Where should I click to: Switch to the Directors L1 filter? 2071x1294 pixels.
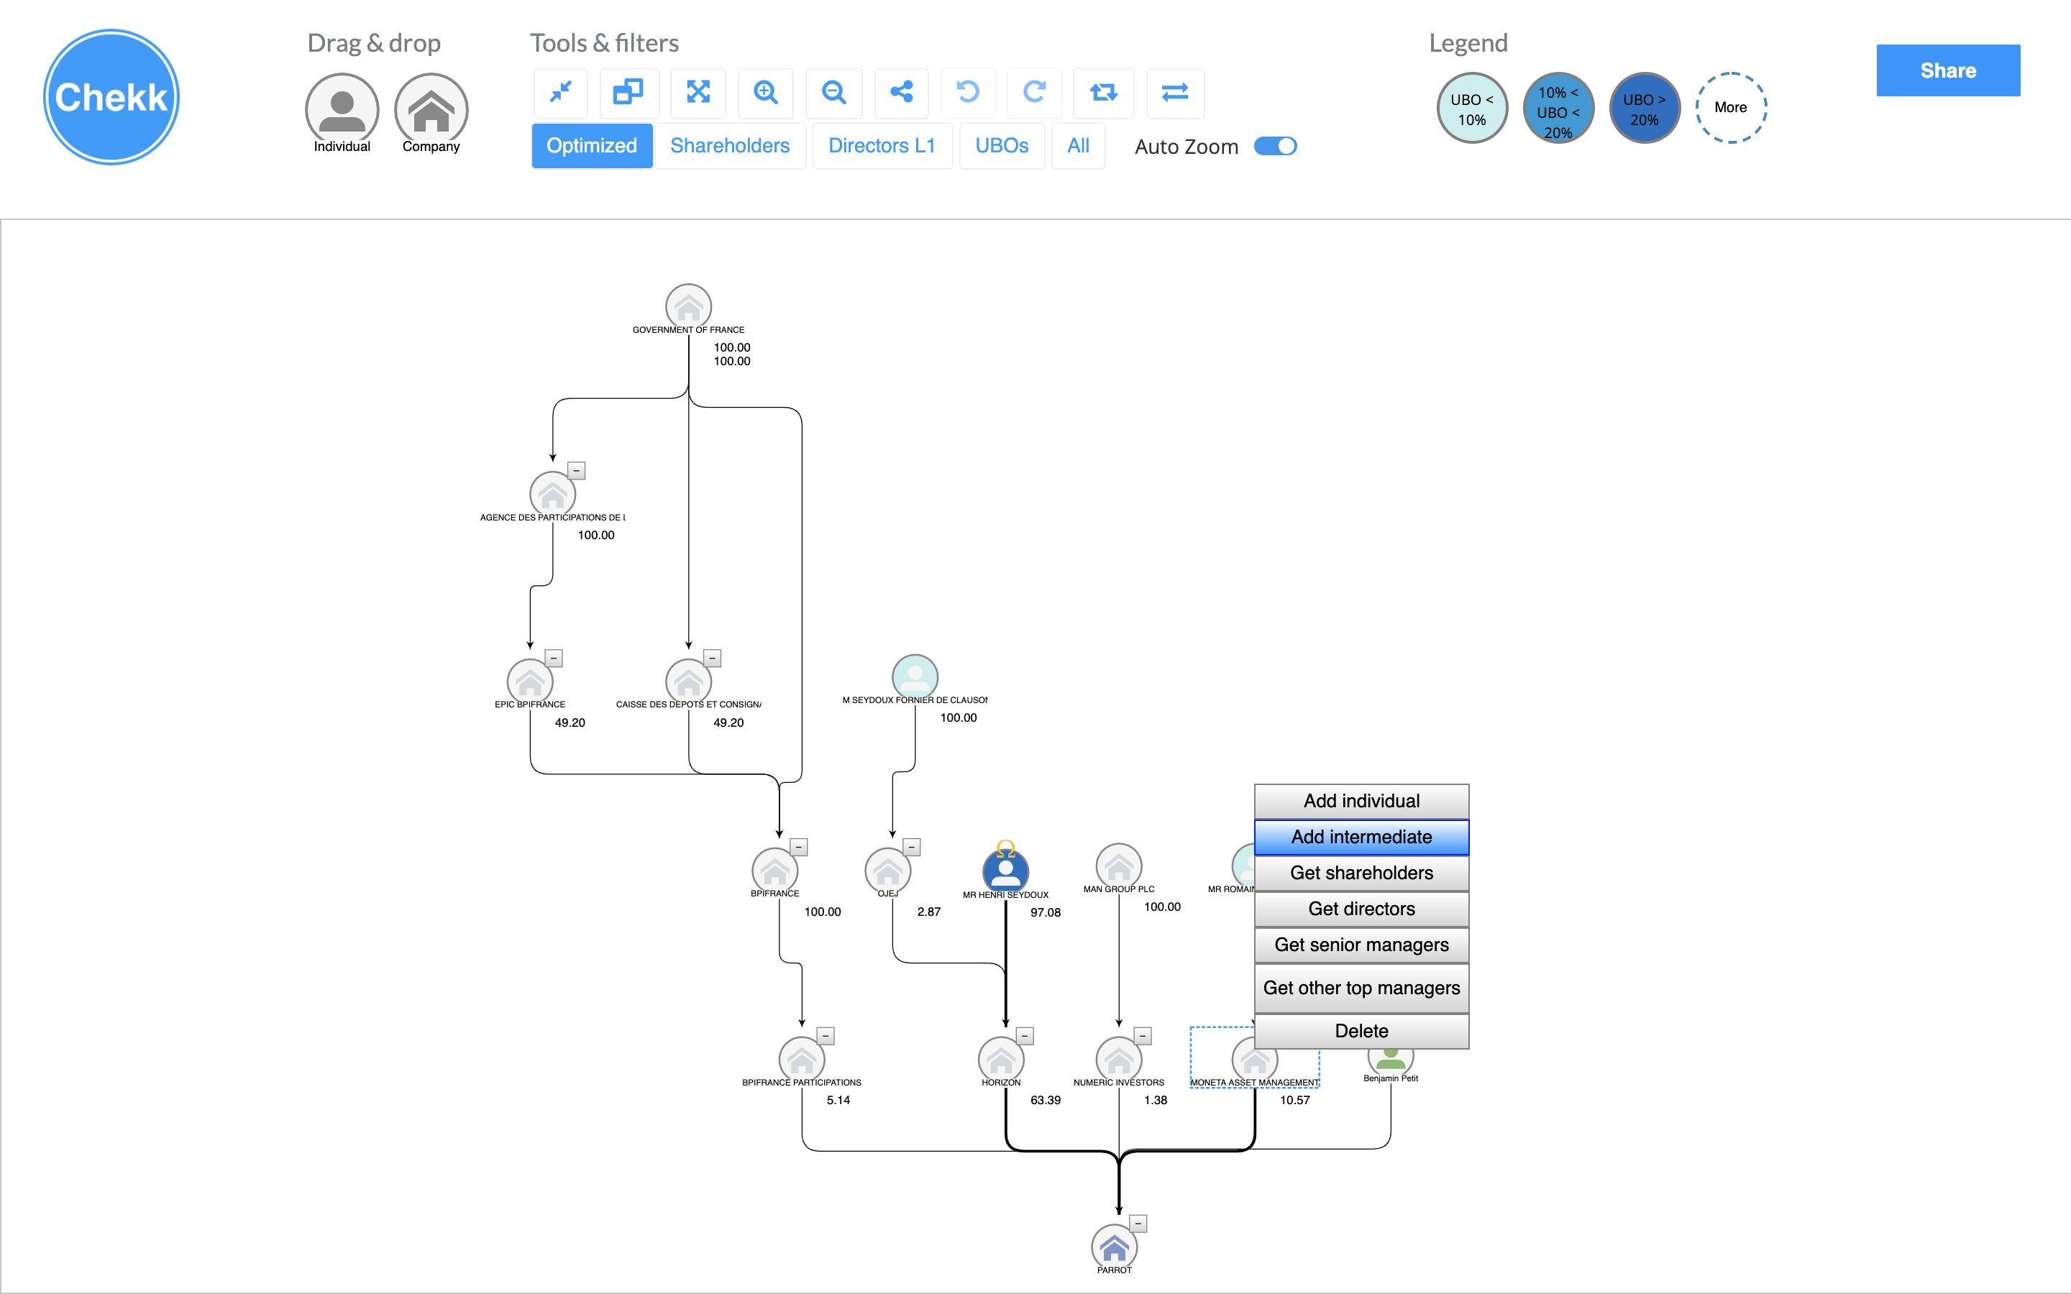(882, 145)
